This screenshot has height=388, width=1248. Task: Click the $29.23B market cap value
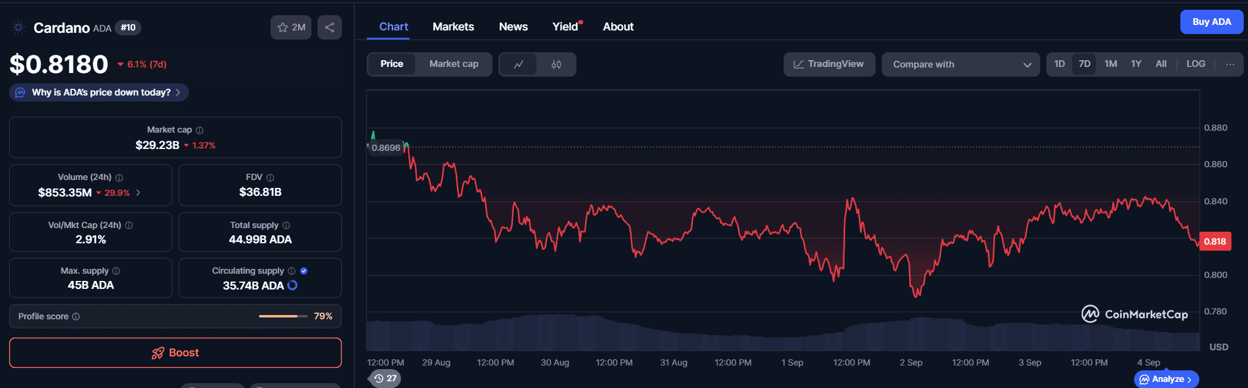click(x=157, y=145)
